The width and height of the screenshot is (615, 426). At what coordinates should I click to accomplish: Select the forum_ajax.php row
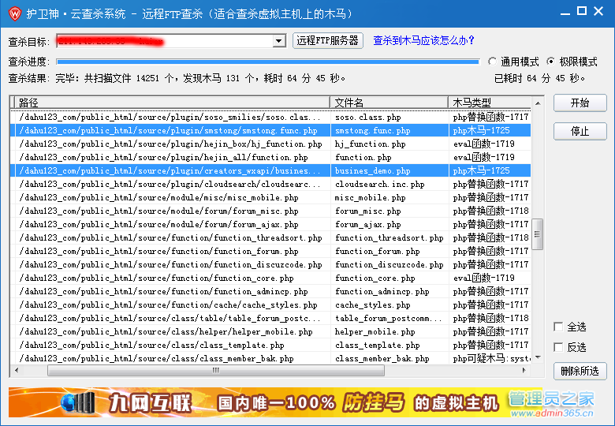click(270, 224)
